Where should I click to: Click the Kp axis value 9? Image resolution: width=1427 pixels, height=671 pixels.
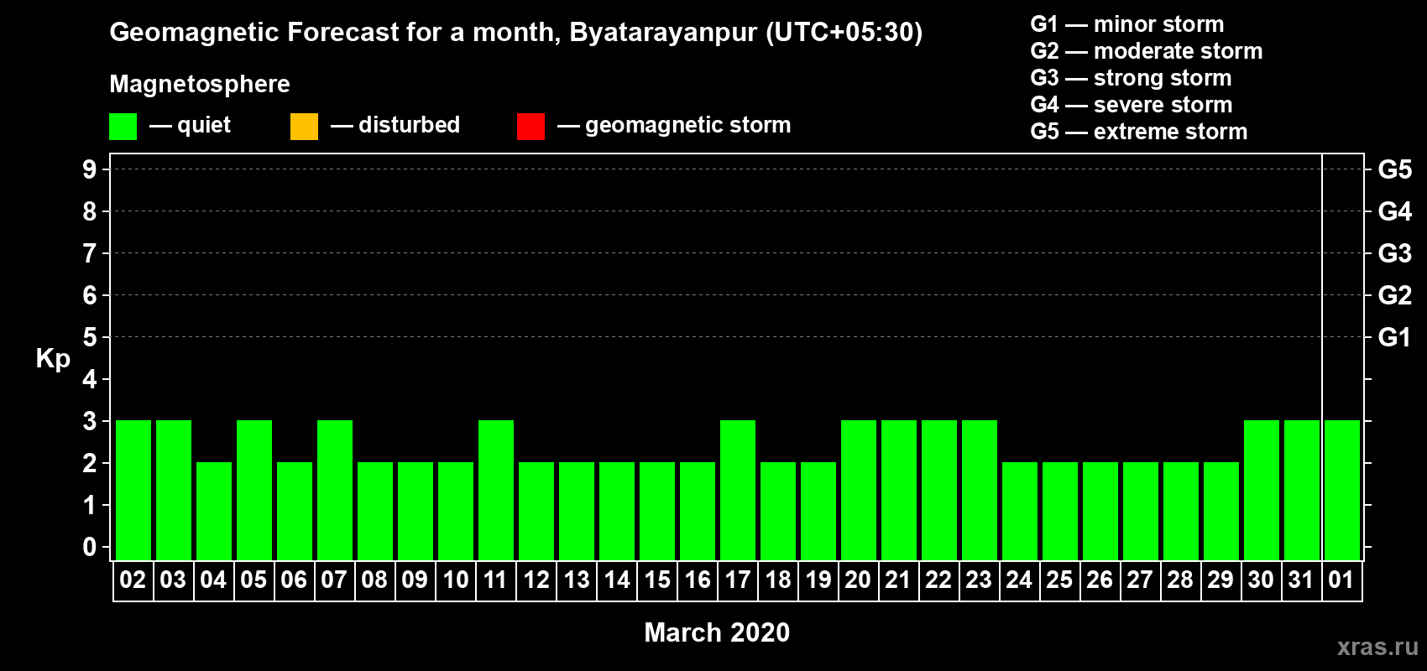(90, 169)
